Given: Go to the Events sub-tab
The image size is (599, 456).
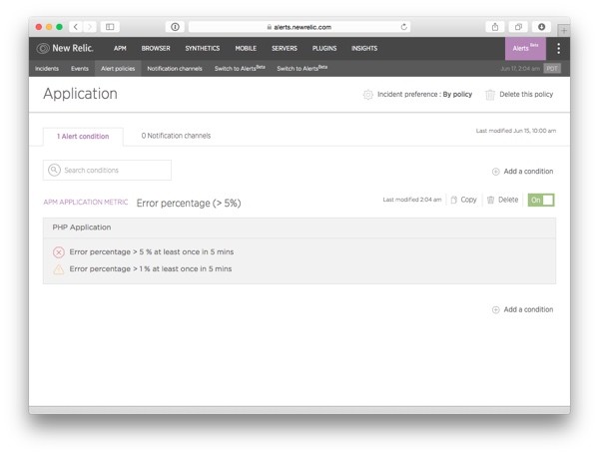Looking at the screenshot, I should click(x=80, y=69).
